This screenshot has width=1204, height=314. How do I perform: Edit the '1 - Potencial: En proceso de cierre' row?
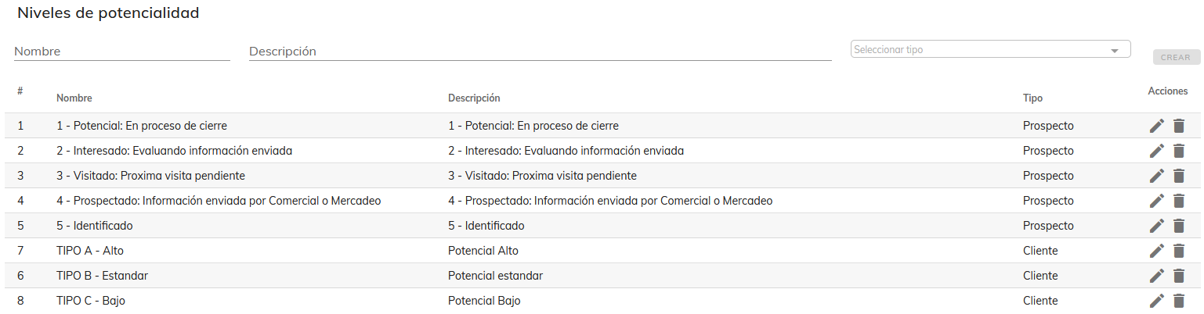[1157, 126]
